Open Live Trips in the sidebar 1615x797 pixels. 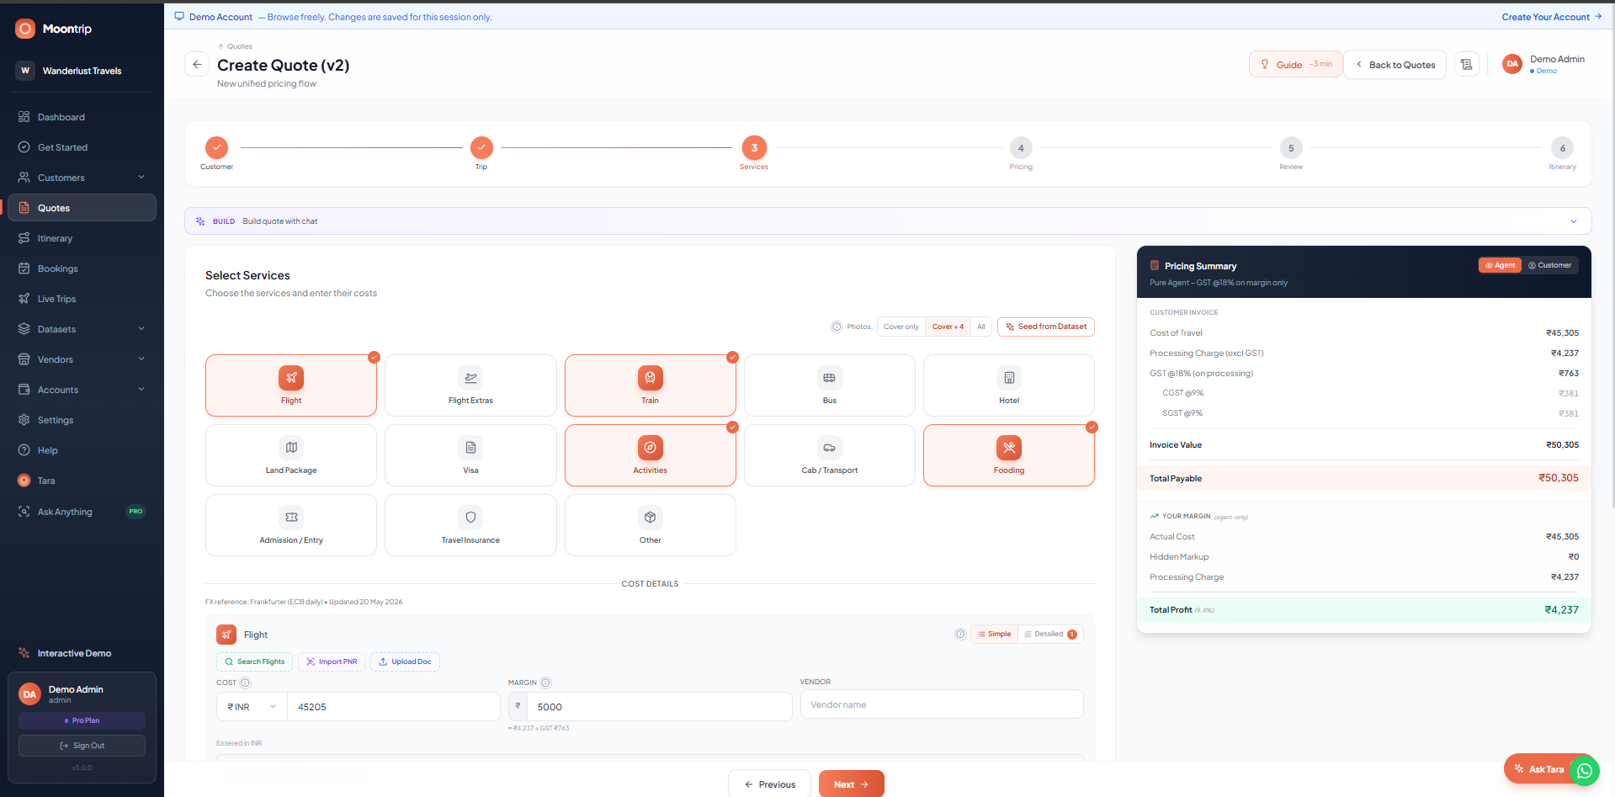pos(82,299)
